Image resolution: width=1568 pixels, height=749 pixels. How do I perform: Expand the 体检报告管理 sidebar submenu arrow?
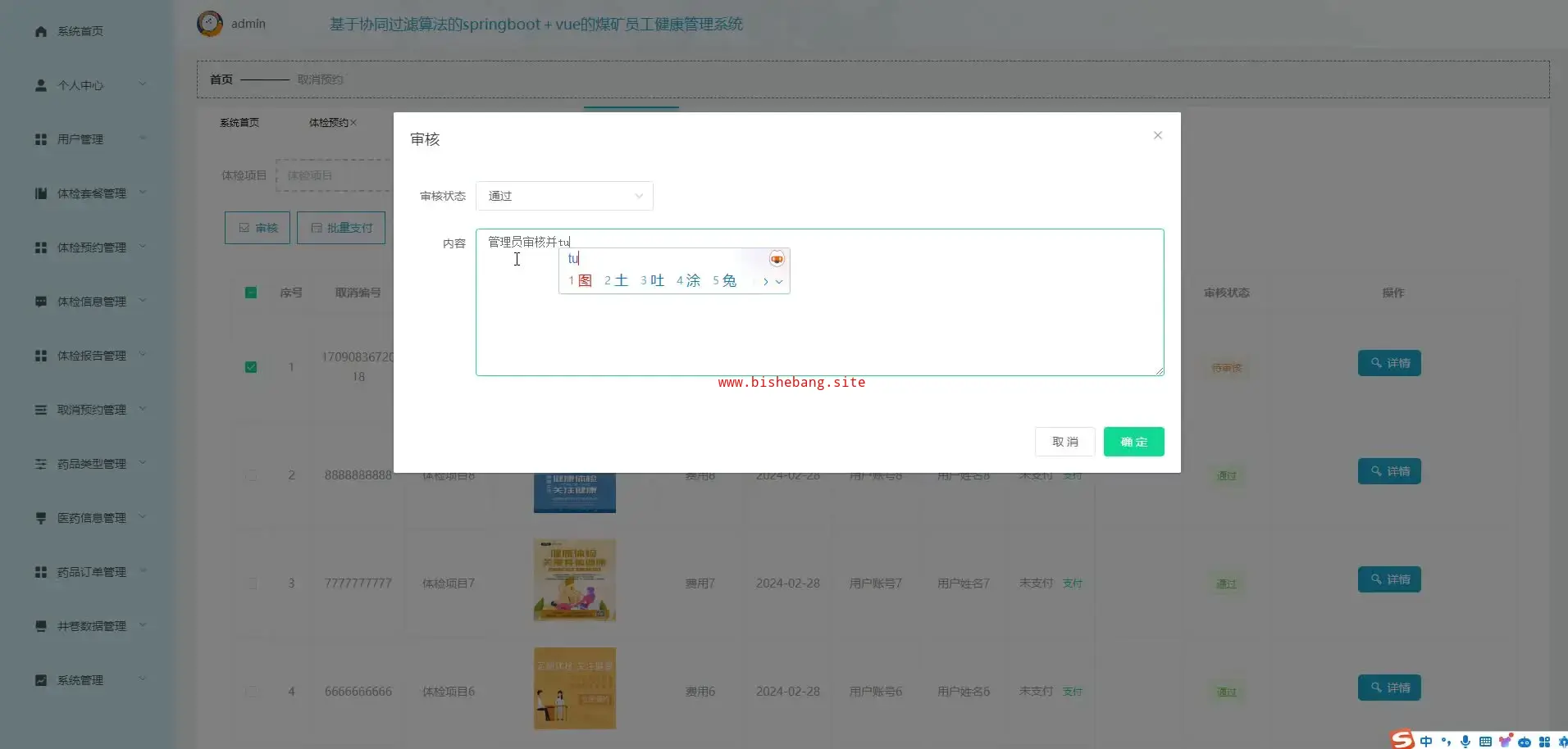143,355
